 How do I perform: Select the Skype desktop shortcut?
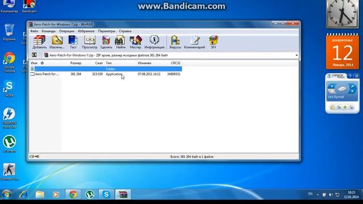pos(9,88)
